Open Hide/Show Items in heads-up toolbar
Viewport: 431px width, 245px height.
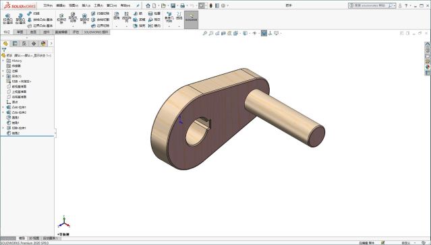tap(254, 33)
